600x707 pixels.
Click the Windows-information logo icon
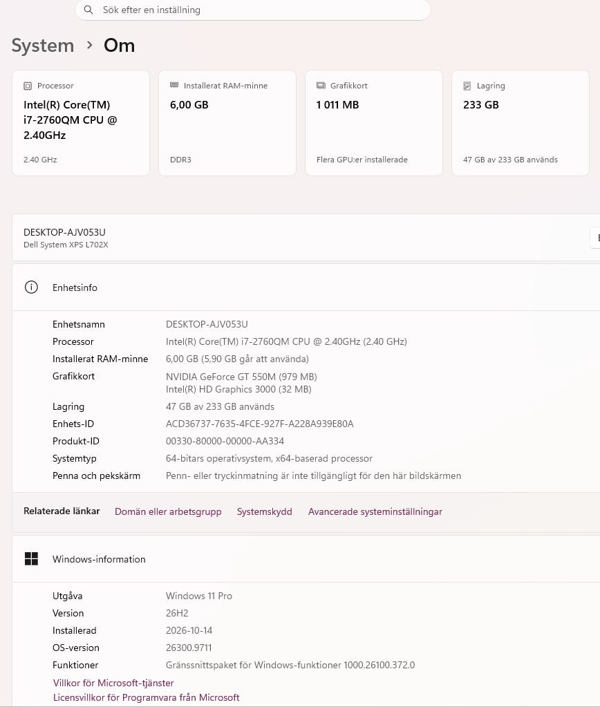pos(31,558)
